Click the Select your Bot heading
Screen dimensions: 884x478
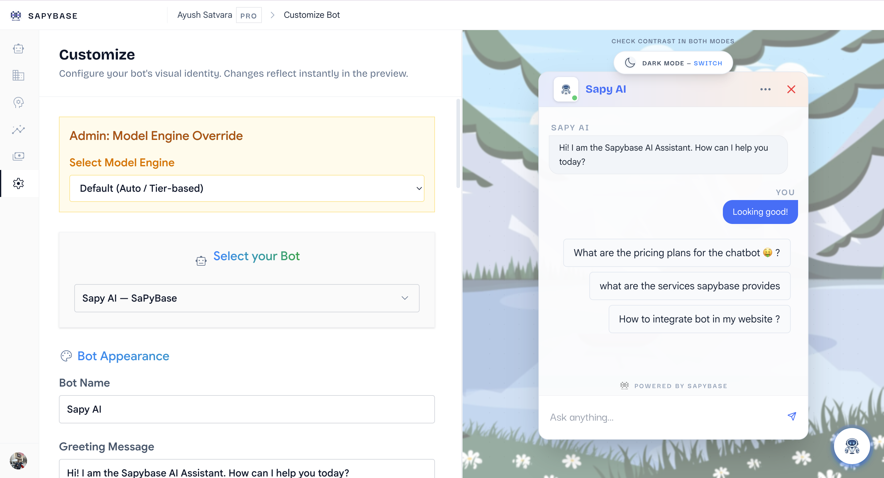coord(256,256)
